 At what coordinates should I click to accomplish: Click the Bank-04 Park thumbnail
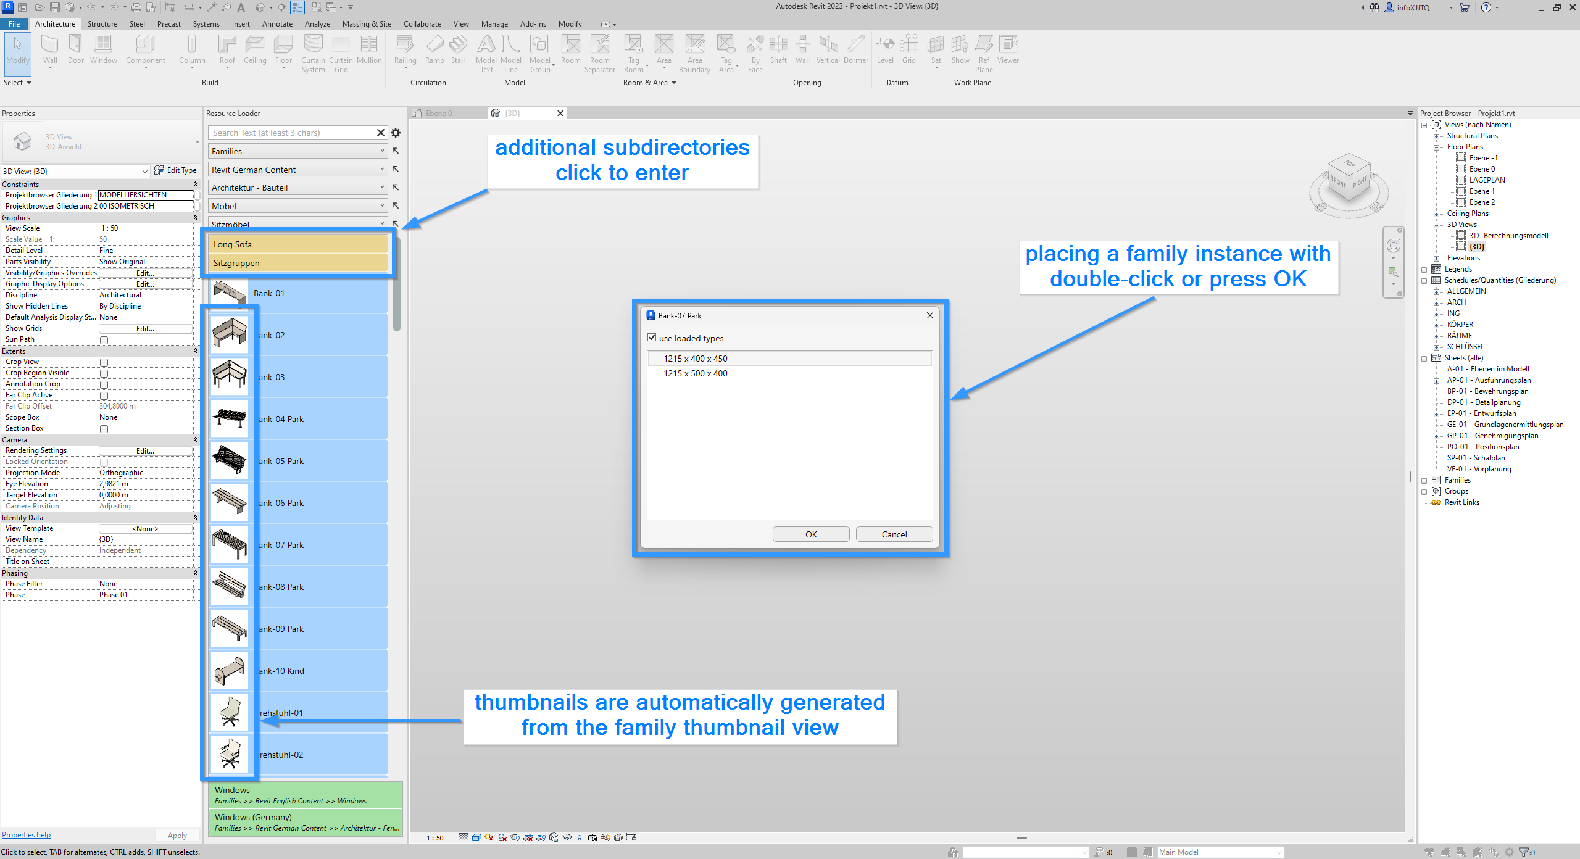click(x=230, y=419)
